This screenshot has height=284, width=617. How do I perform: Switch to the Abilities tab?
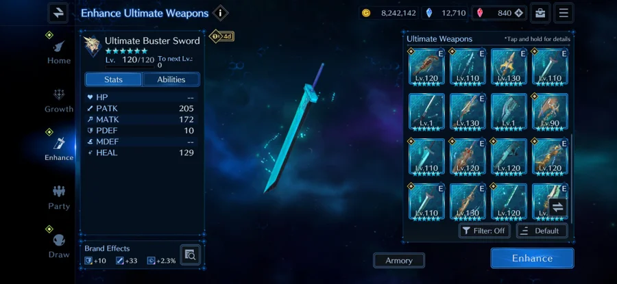pyautogui.click(x=171, y=79)
